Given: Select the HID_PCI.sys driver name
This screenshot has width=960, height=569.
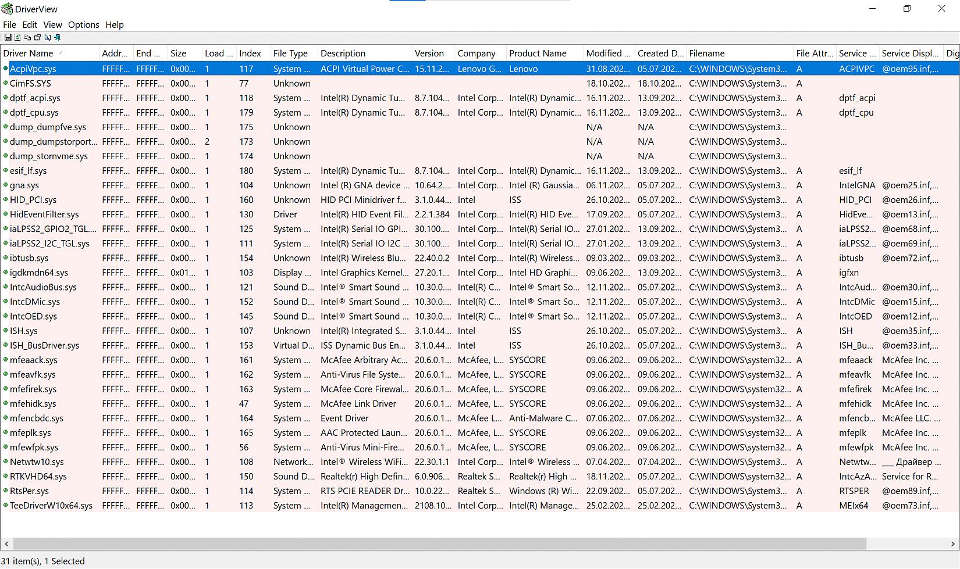Looking at the screenshot, I should point(33,199).
